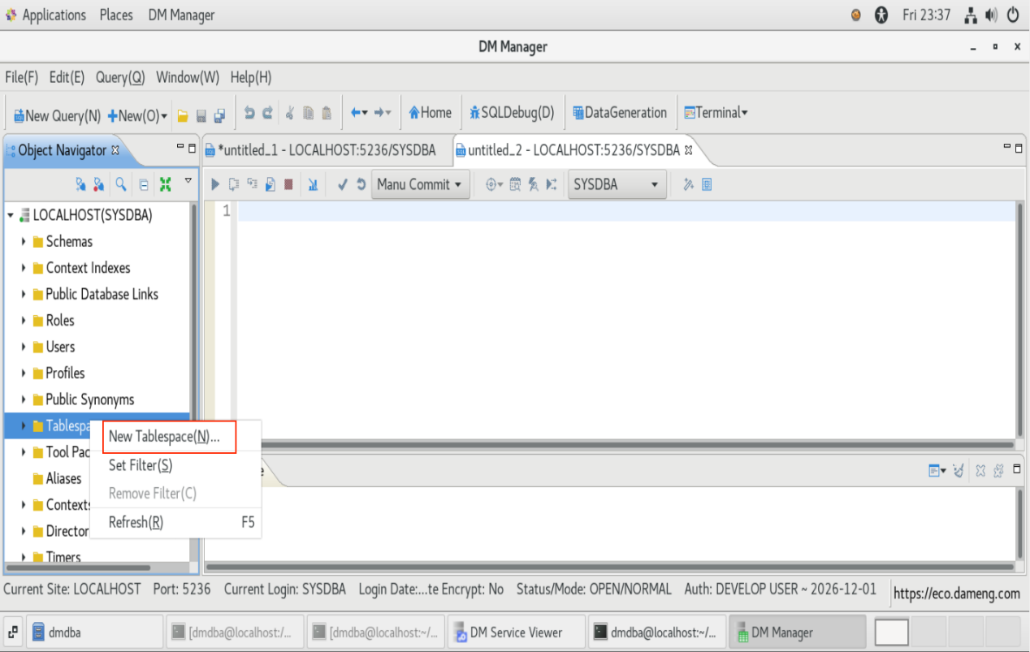
Task: Open the Edit(E) menu
Action: (67, 77)
